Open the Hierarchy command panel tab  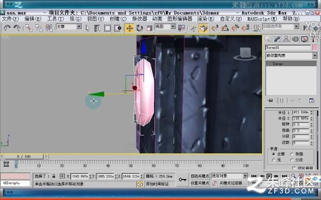click(x=286, y=39)
